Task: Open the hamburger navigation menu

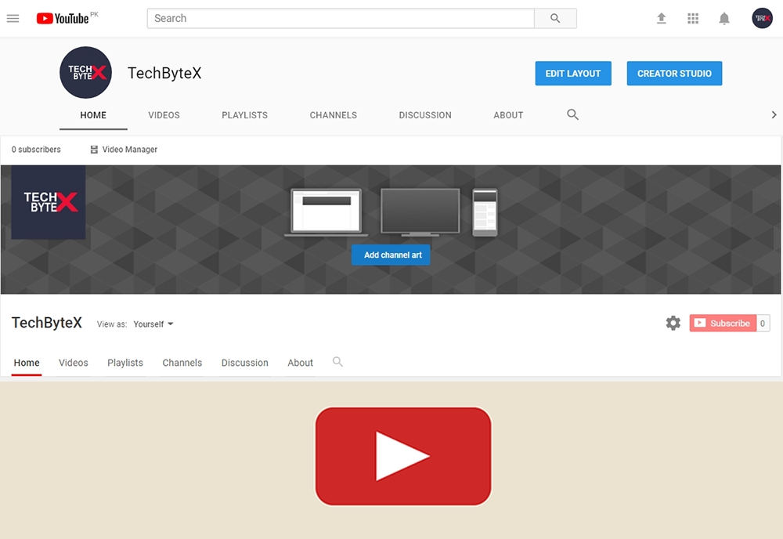Action: click(13, 18)
